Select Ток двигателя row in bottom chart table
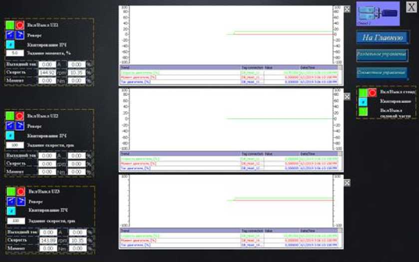The height and width of the screenshot is (262, 419). point(229,245)
